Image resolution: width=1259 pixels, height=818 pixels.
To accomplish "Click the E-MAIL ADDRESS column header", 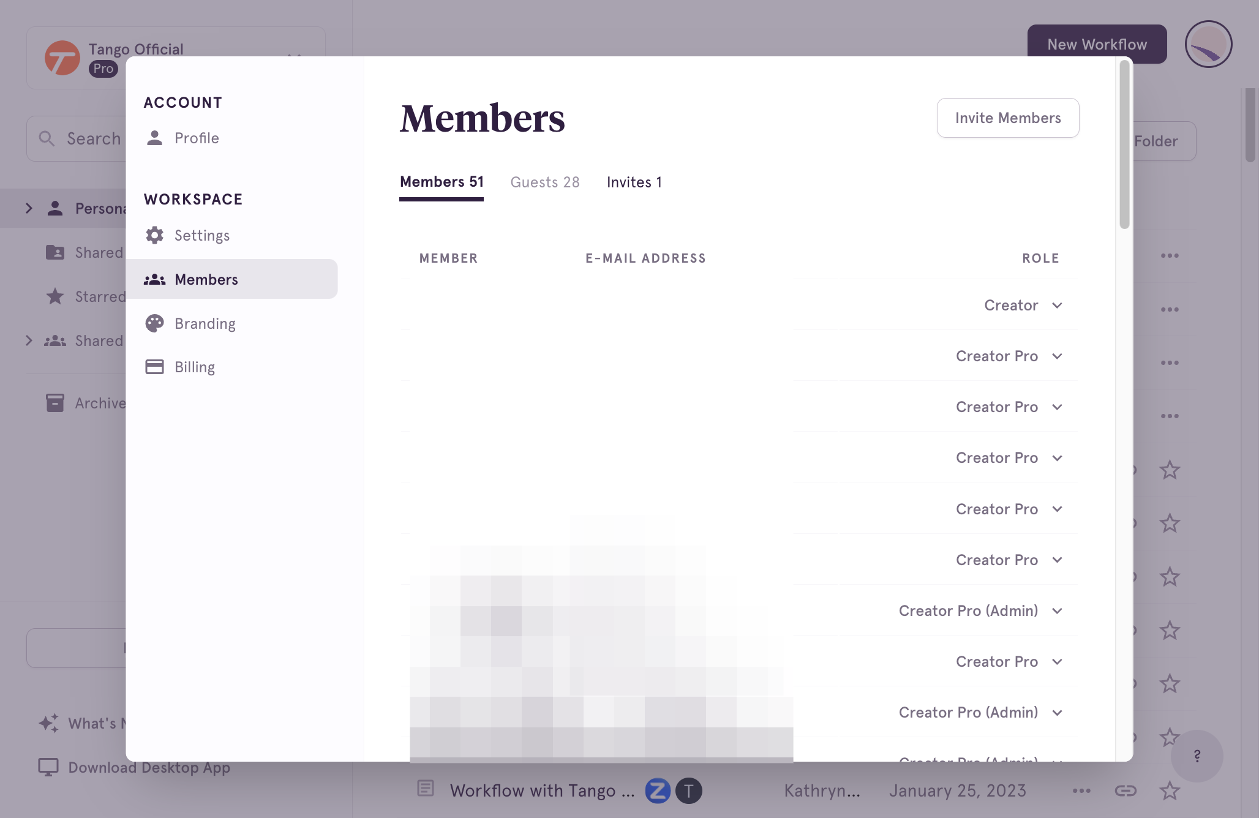I will tap(645, 258).
